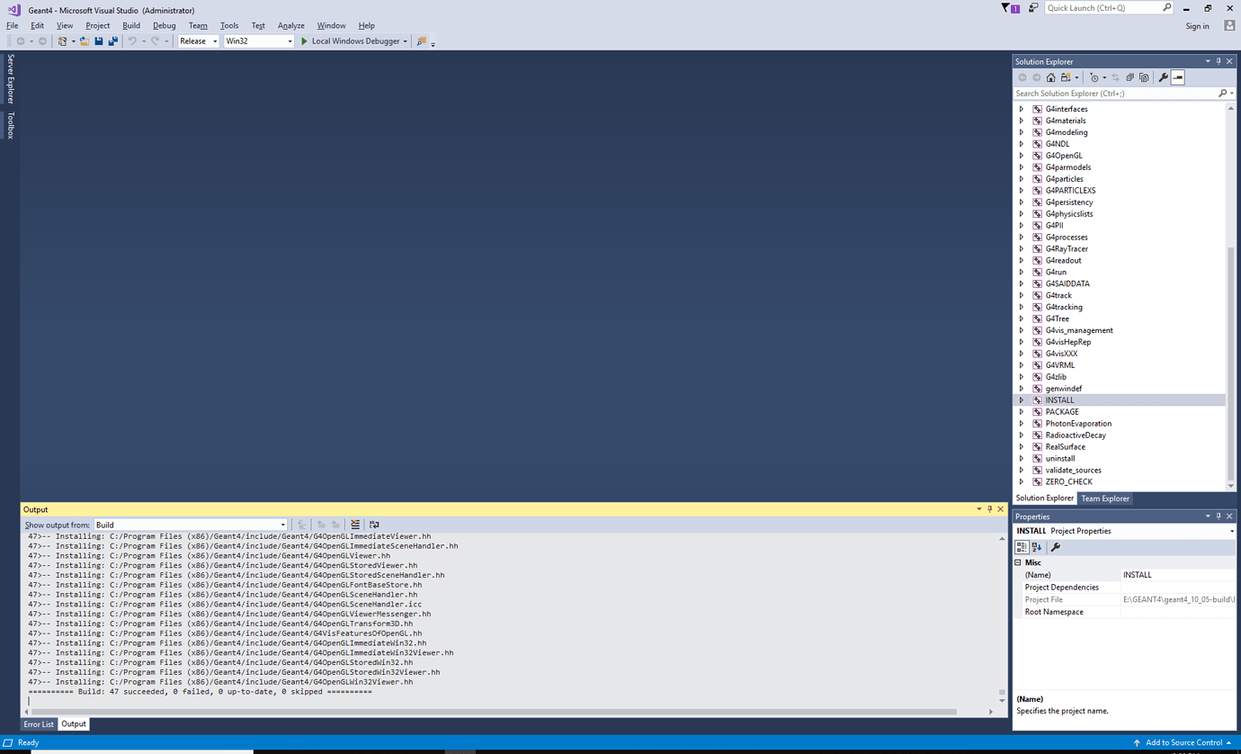Click the Open File toolbar icon
The height and width of the screenshot is (754, 1241).
(x=85, y=41)
